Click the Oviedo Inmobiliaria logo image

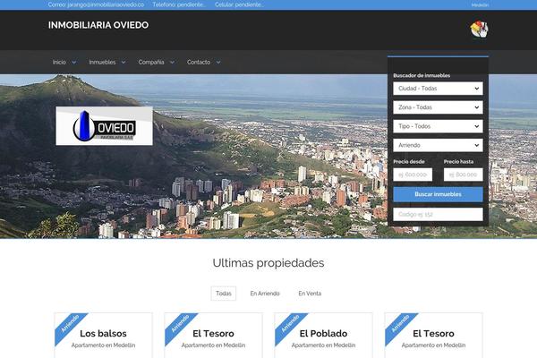coord(104,125)
